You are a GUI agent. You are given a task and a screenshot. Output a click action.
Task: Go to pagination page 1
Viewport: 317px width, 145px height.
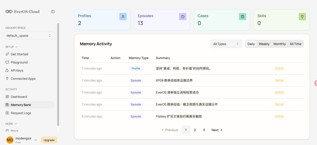(186, 130)
